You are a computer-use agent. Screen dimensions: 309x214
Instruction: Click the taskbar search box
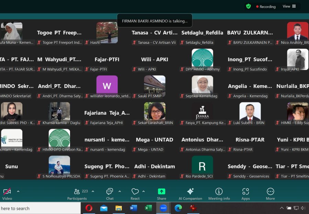40,208
